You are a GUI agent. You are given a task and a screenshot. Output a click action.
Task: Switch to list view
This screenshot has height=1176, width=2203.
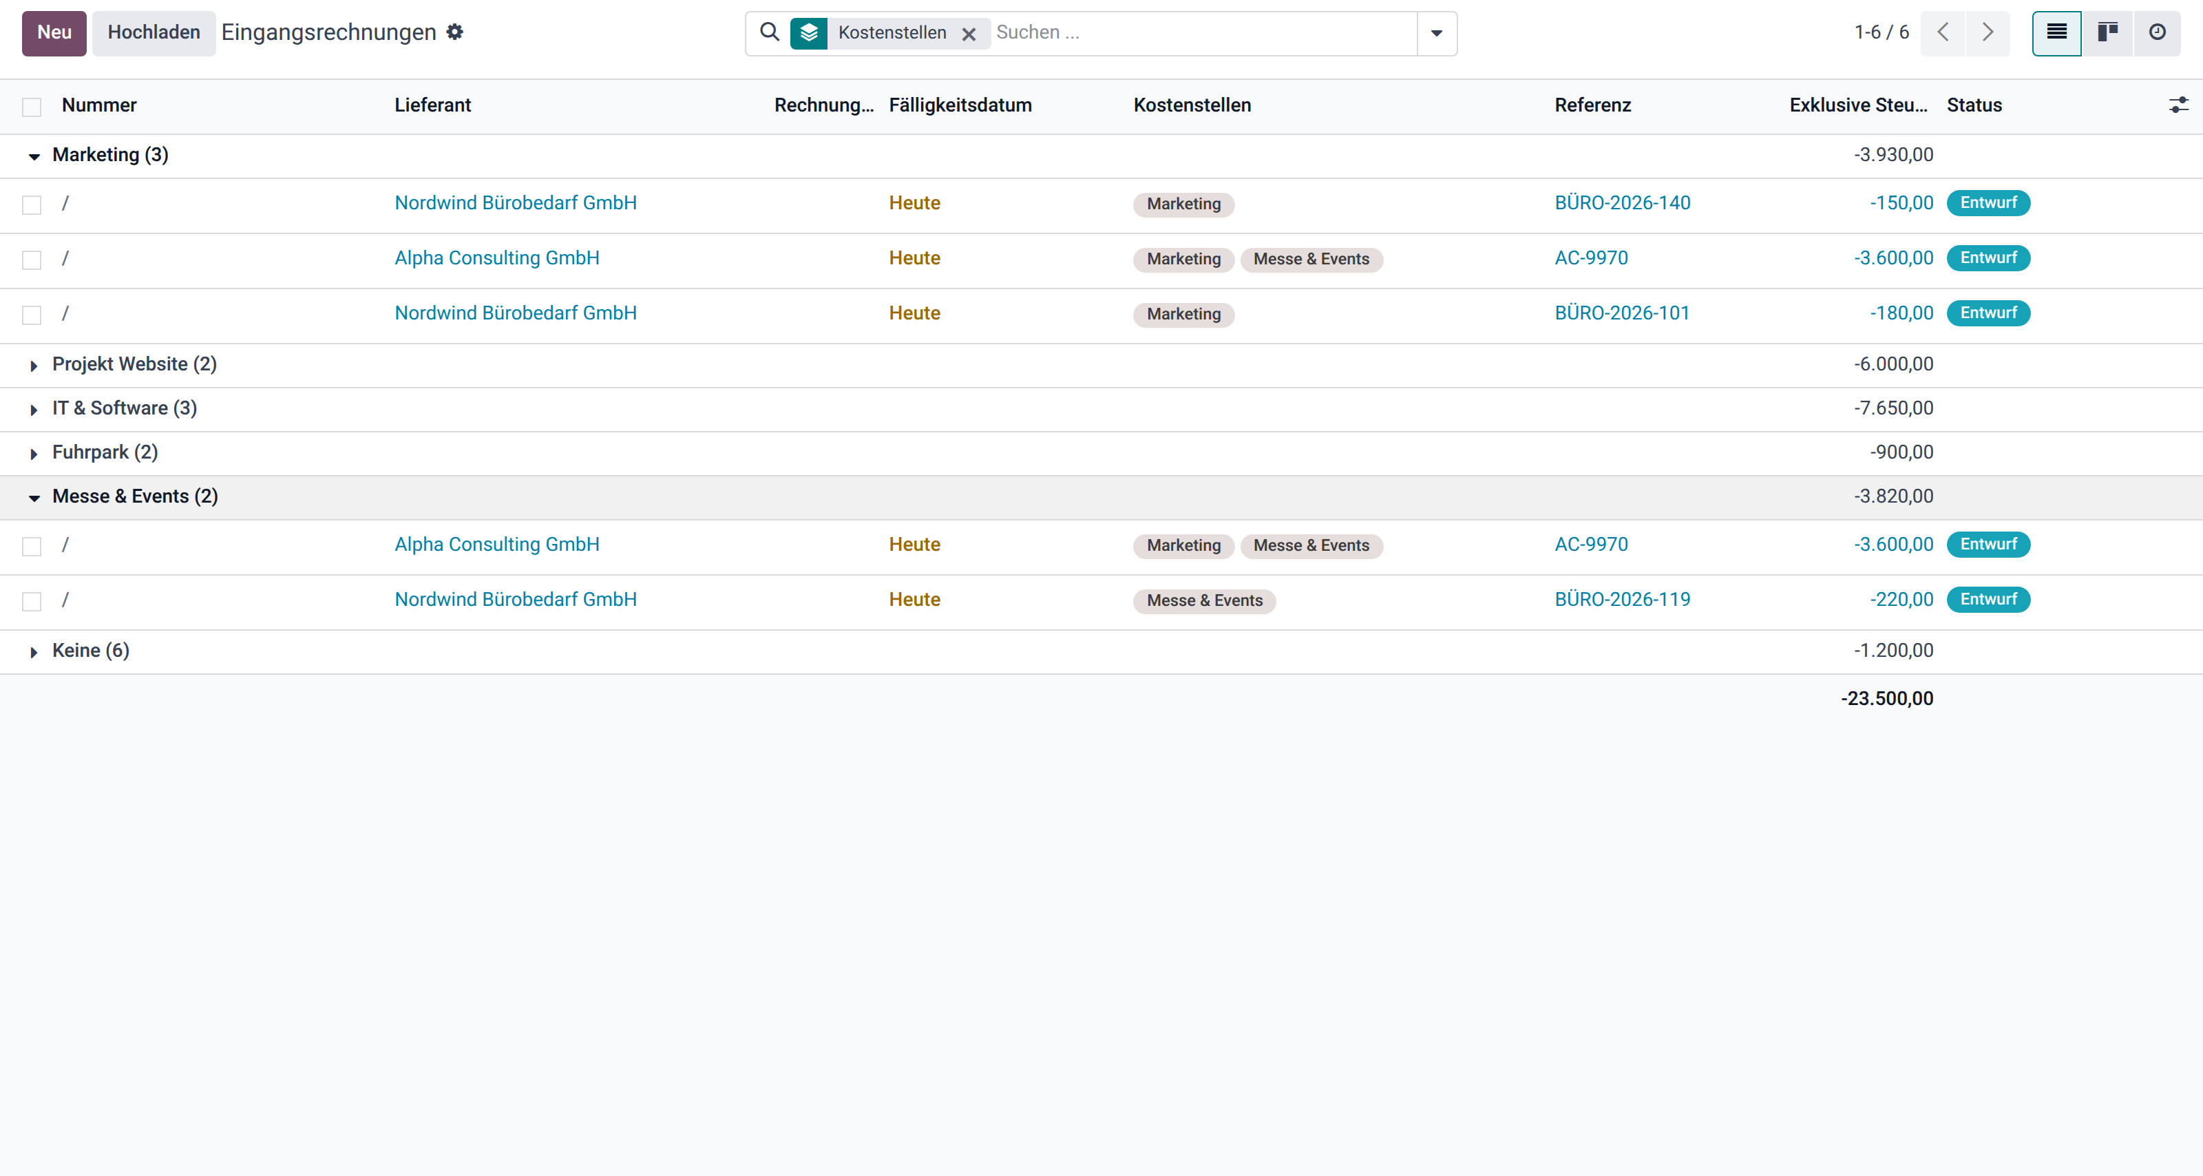coord(2057,32)
